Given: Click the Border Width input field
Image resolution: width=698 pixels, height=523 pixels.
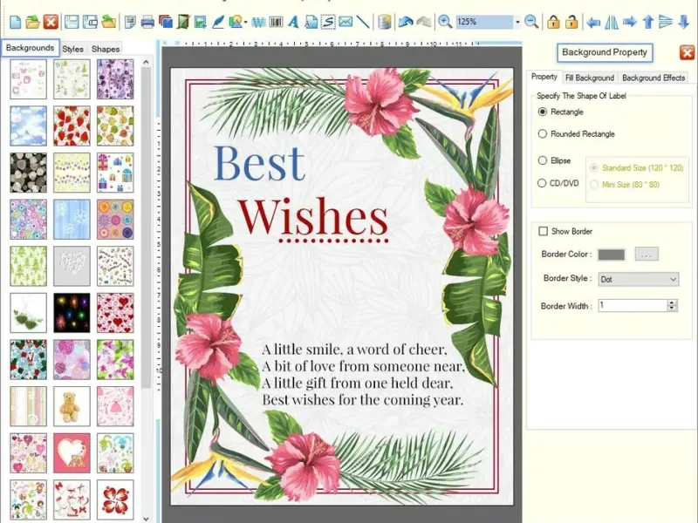Looking at the screenshot, I should tap(633, 305).
